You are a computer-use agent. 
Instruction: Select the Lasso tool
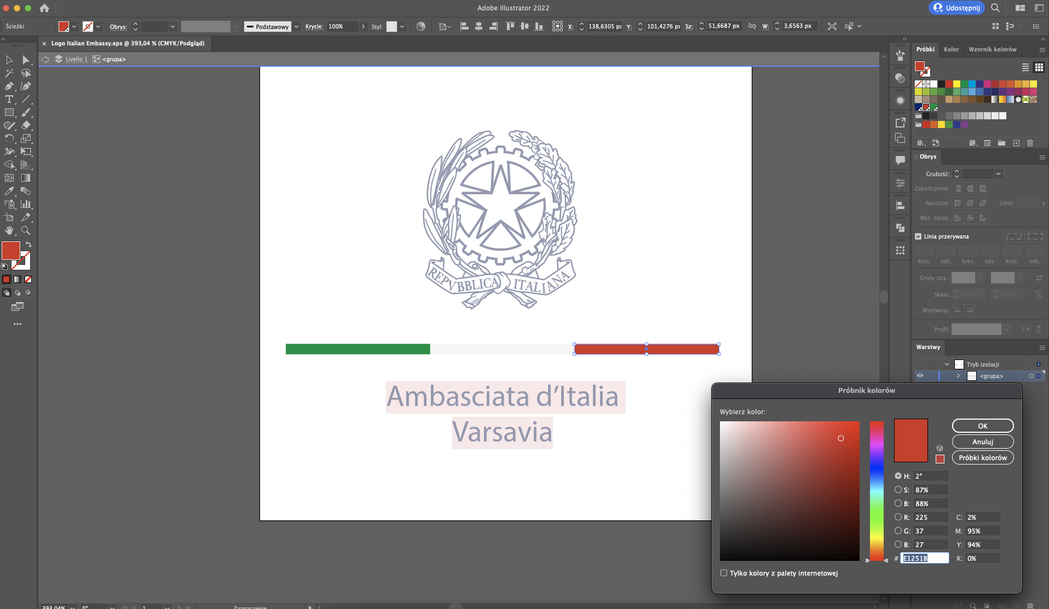pos(26,73)
